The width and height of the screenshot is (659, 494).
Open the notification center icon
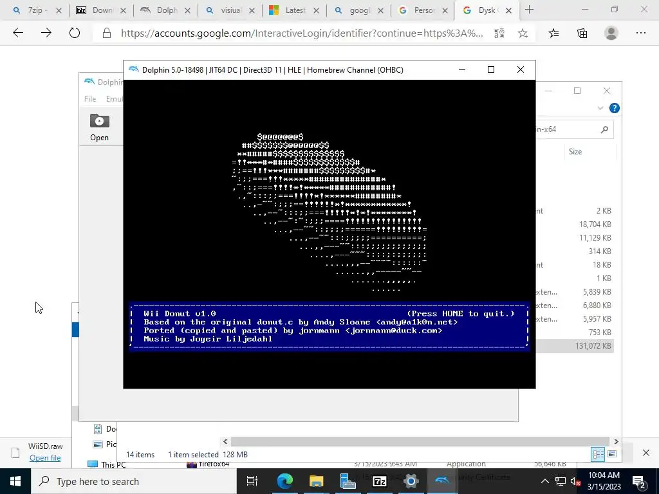[639, 481]
